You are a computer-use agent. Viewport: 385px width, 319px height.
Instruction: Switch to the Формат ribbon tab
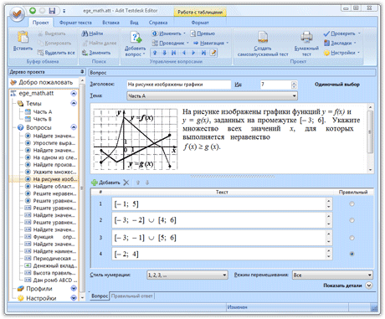(200, 23)
